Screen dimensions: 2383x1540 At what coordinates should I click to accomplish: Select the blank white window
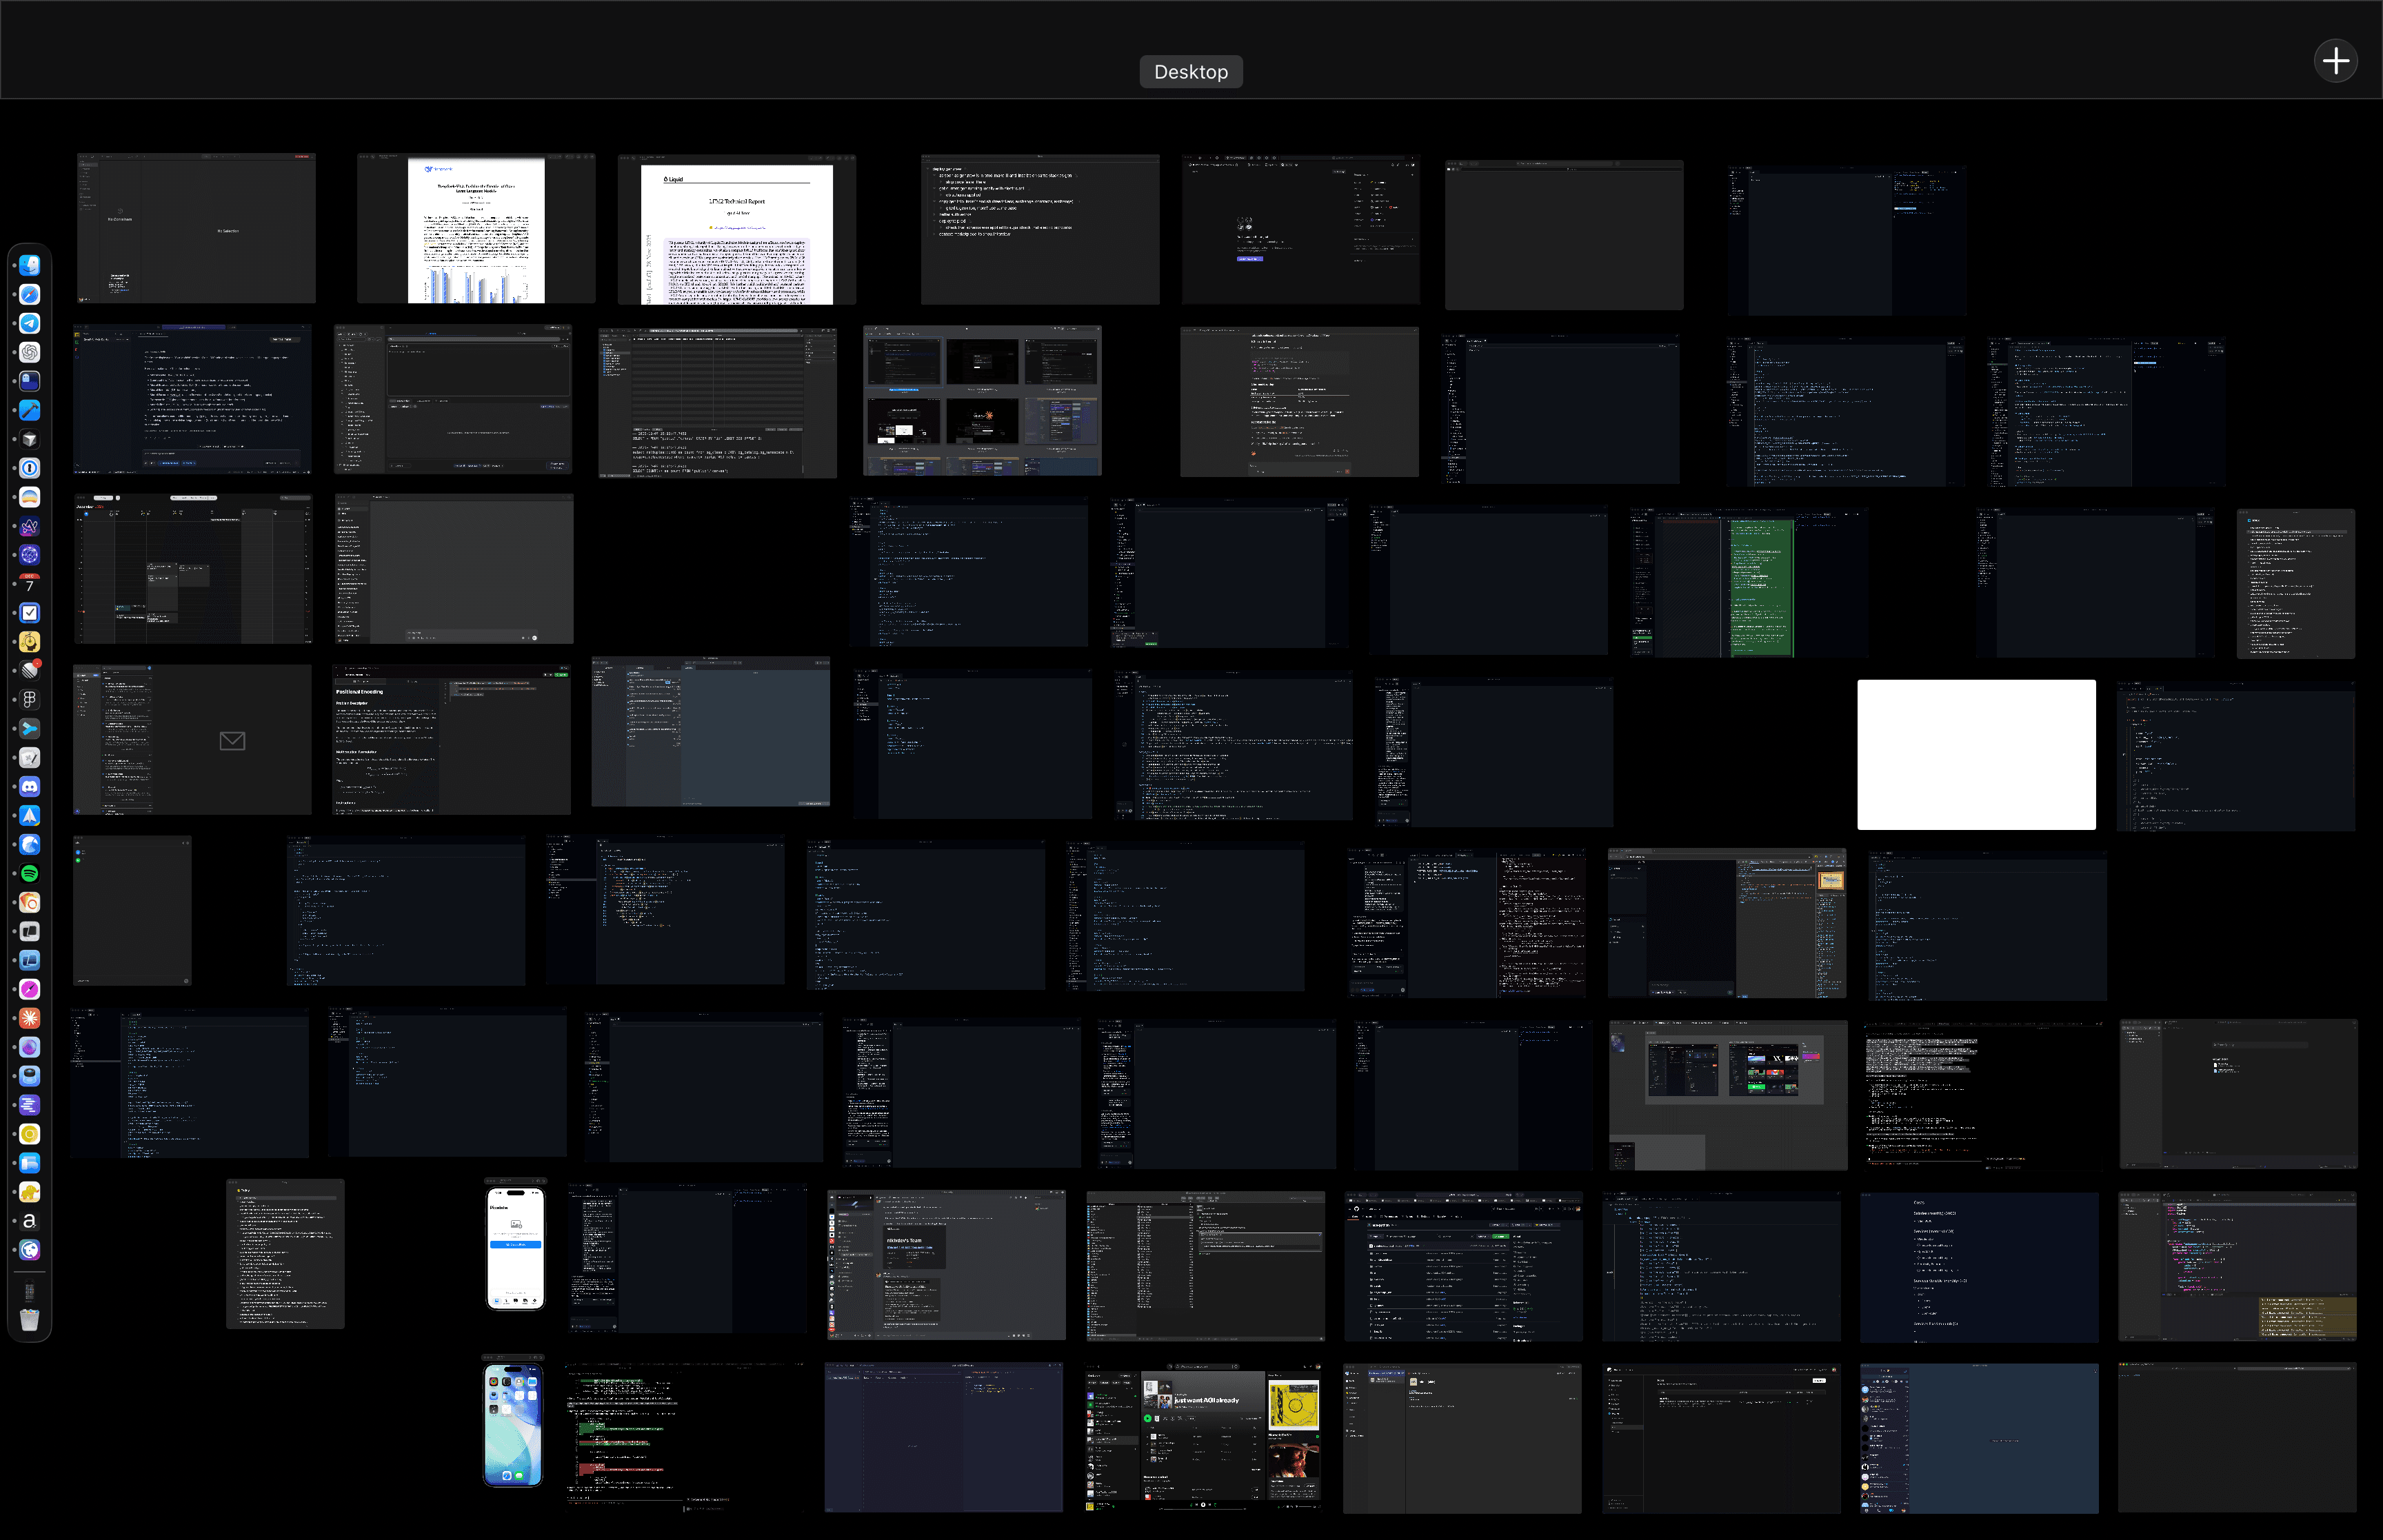[1975, 755]
